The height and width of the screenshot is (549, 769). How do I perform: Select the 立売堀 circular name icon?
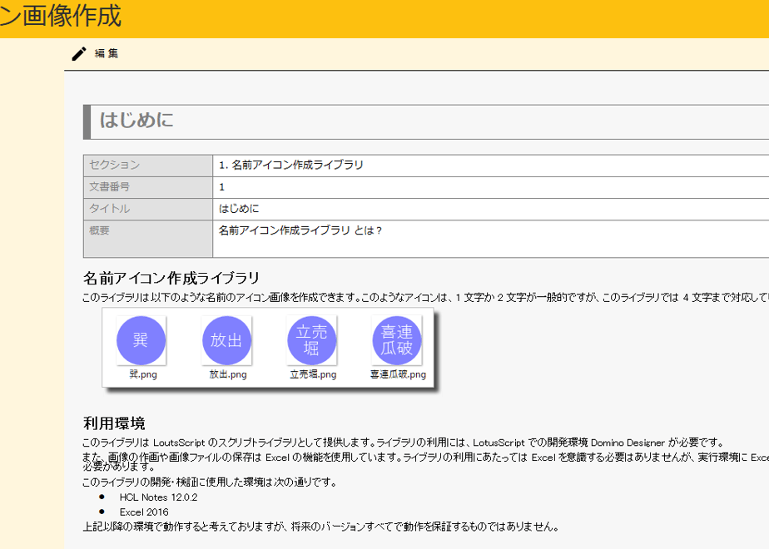coord(312,340)
